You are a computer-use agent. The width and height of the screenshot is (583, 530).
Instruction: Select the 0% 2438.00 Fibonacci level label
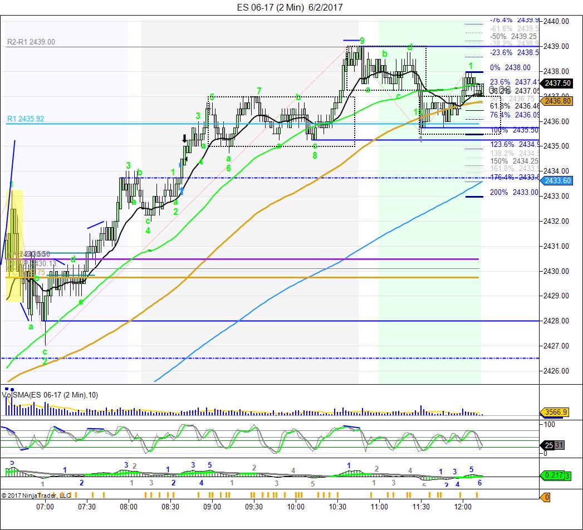tap(510, 67)
